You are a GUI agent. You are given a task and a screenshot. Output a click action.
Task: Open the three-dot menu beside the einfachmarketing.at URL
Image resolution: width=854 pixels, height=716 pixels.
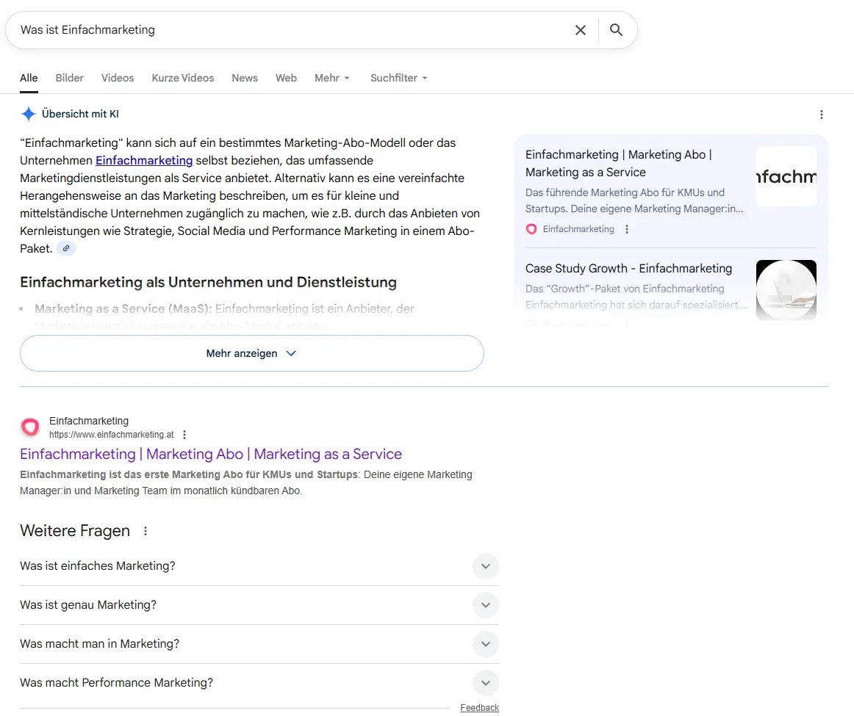point(184,435)
